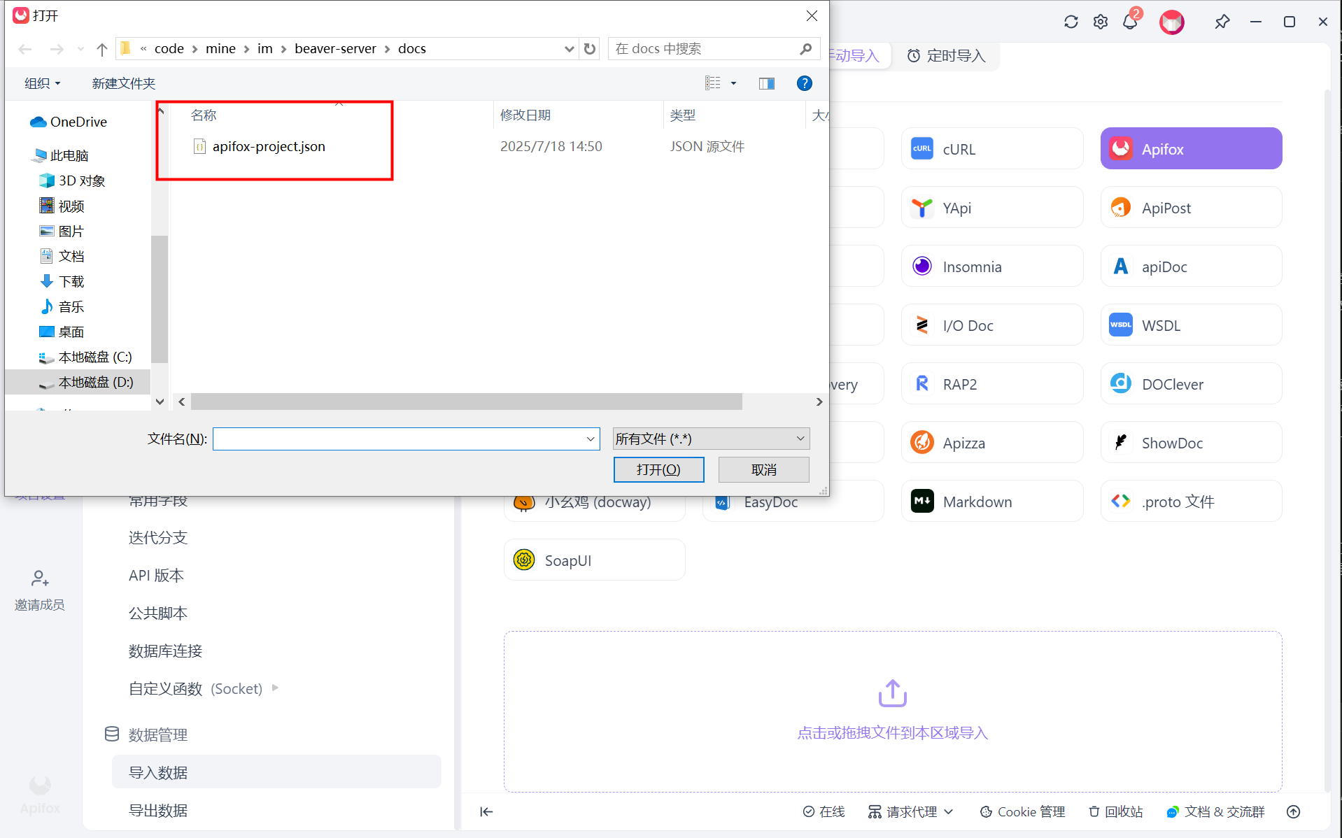Toggle the preview pane icon
This screenshot has width=1342, height=838.
(x=767, y=83)
